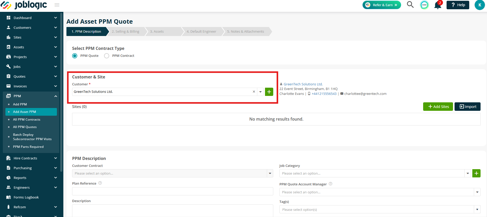Click the PPM calendar icon
Image resolution: width=487 pixels, height=217 pixels.
point(8,96)
